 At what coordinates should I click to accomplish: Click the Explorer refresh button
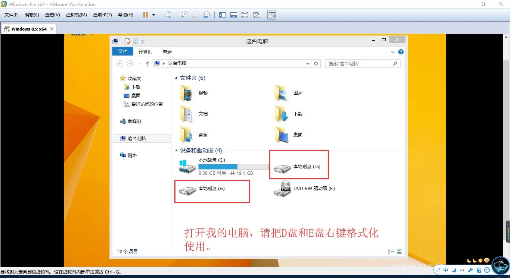tap(316, 64)
